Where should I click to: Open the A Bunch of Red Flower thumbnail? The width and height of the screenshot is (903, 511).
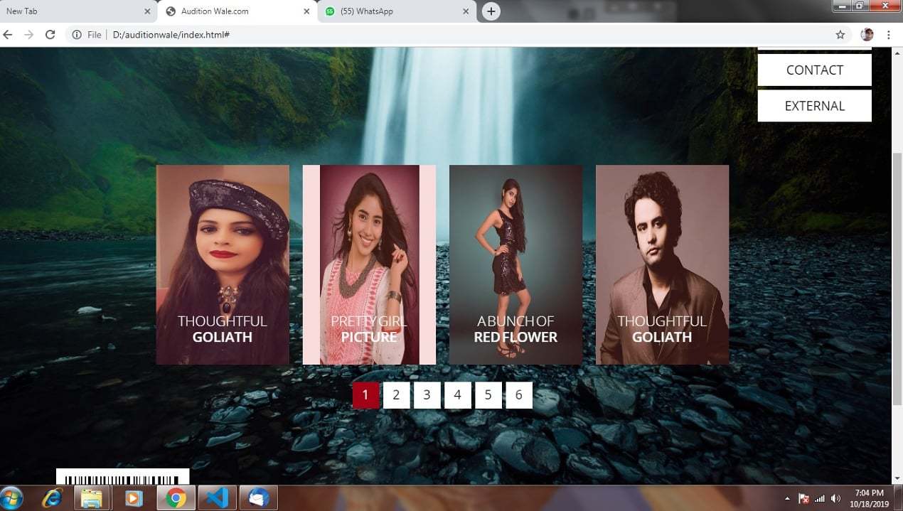pyautogui.click(x=515, y=264)
